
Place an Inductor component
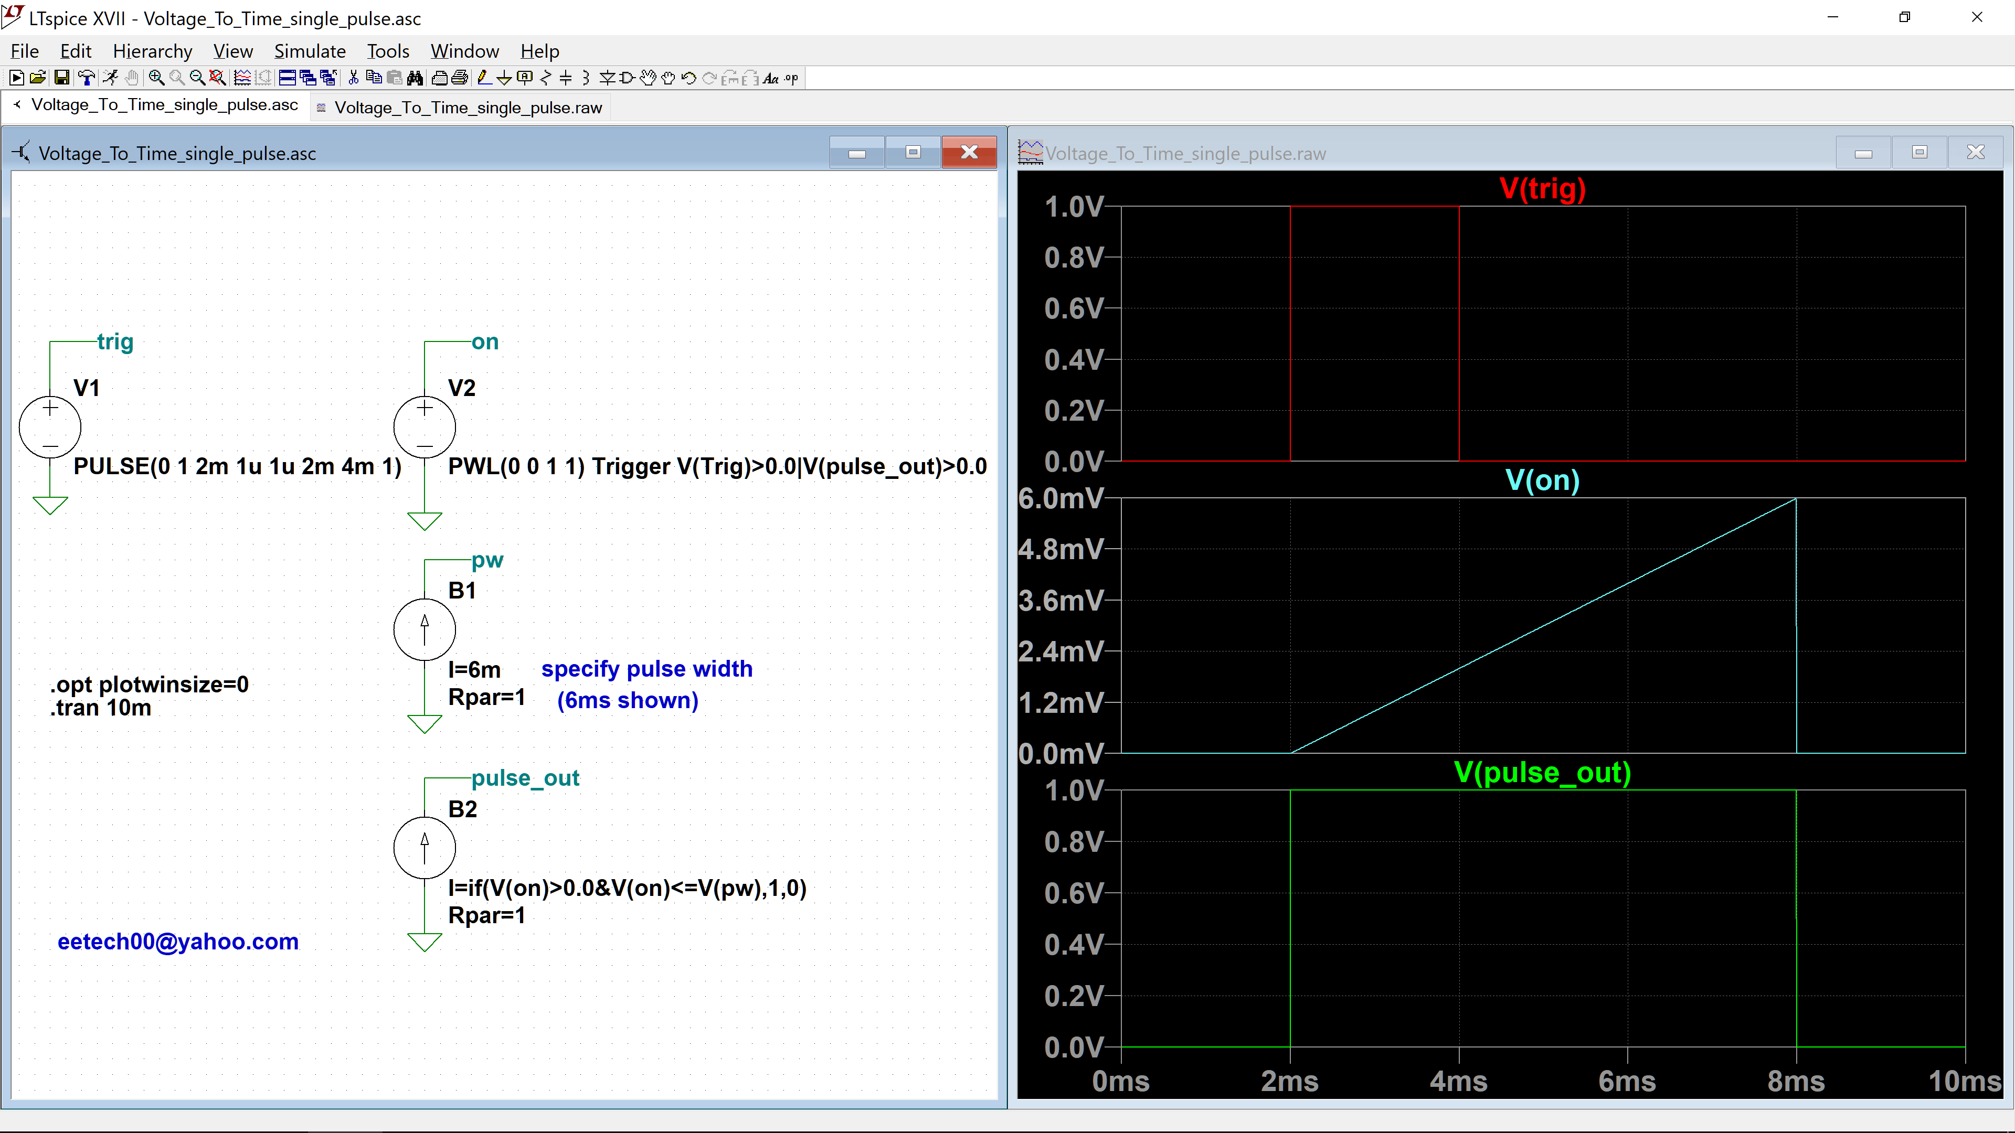pos(586,78)
